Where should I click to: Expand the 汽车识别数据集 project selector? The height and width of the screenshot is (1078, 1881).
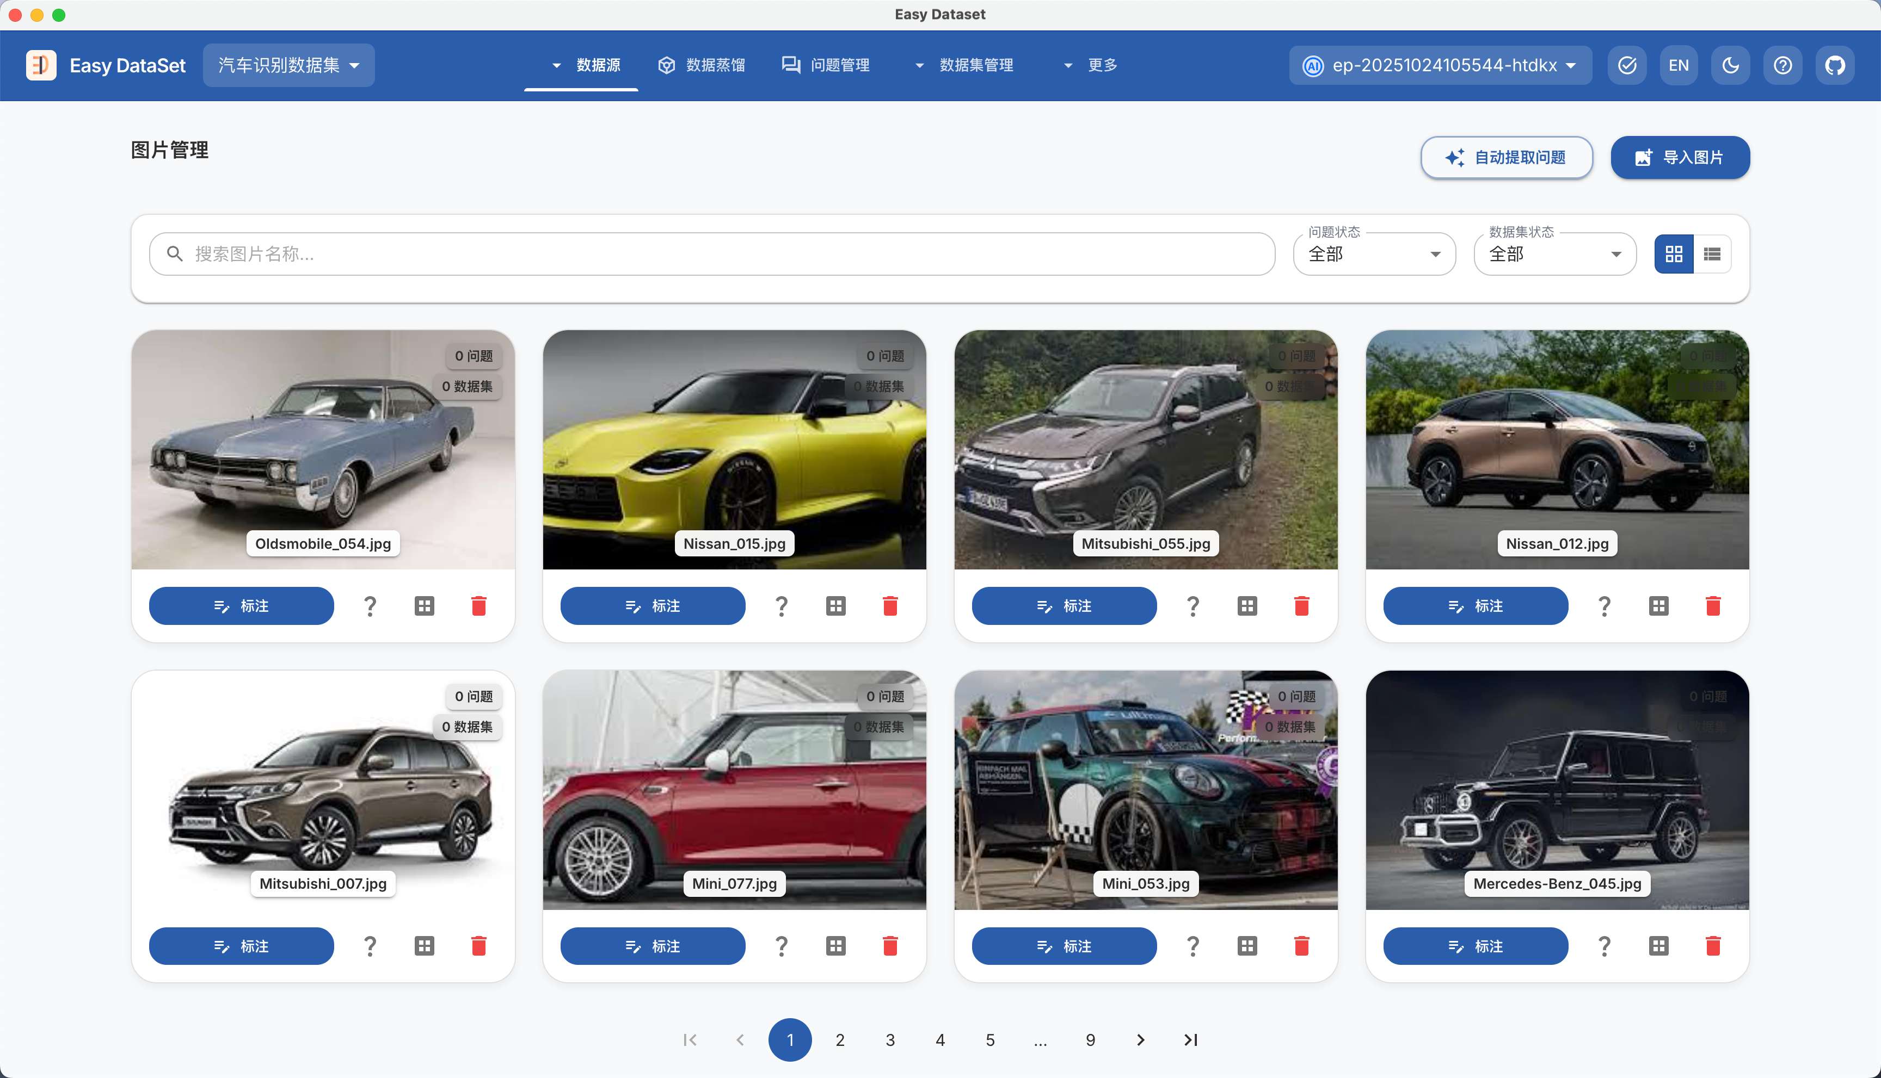click(288, 65)
